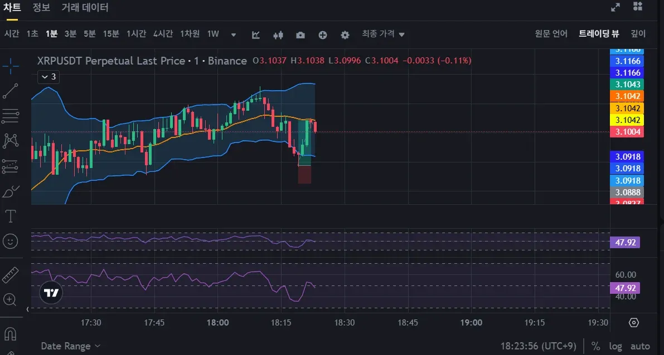664x355 pixels.
Task: Toggle auto scale mode
Action: tap(640, 346)
